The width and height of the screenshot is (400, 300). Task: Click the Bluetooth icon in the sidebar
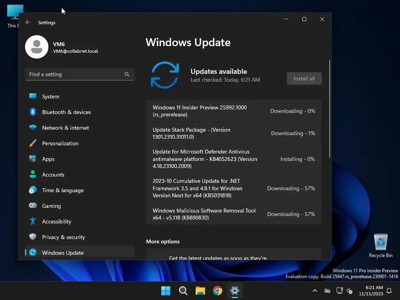click(x=33, y=112)
